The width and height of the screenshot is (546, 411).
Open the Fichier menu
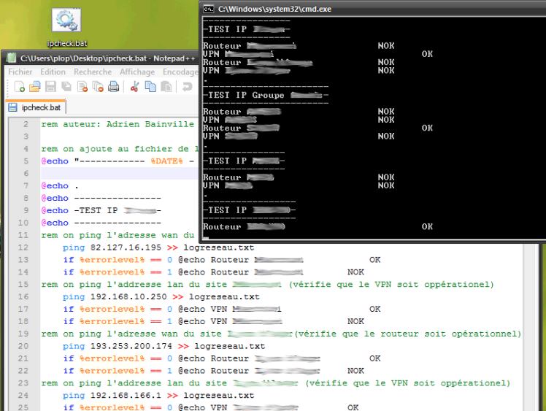20,72
